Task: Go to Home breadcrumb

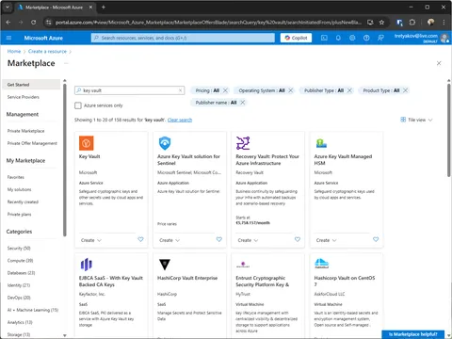Action: tap(14, 52)
